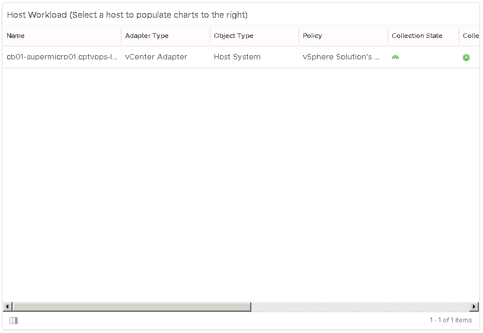Click the Collection State column header
The width and height of the screenshot is (483, 333).
coord(417,36)
